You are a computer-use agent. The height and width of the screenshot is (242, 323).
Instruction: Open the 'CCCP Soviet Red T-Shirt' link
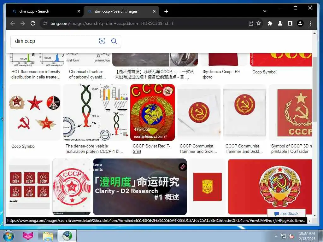point(151,149)
